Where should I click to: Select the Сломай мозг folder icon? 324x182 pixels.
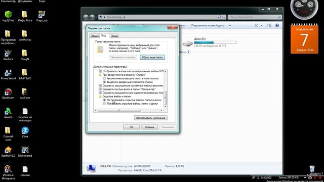point(8,130)
